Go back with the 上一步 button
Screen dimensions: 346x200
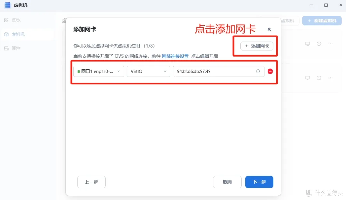(91, 182)
